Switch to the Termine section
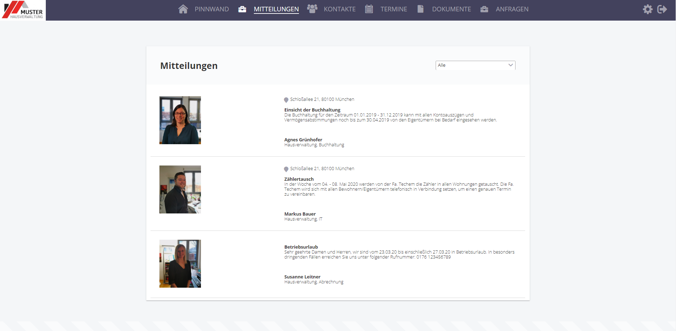This screenshot has width=676, height=331. tap(394, 9)
